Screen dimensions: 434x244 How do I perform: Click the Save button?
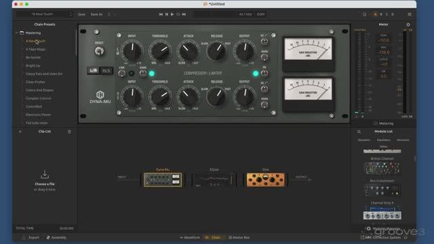[81, 14]
